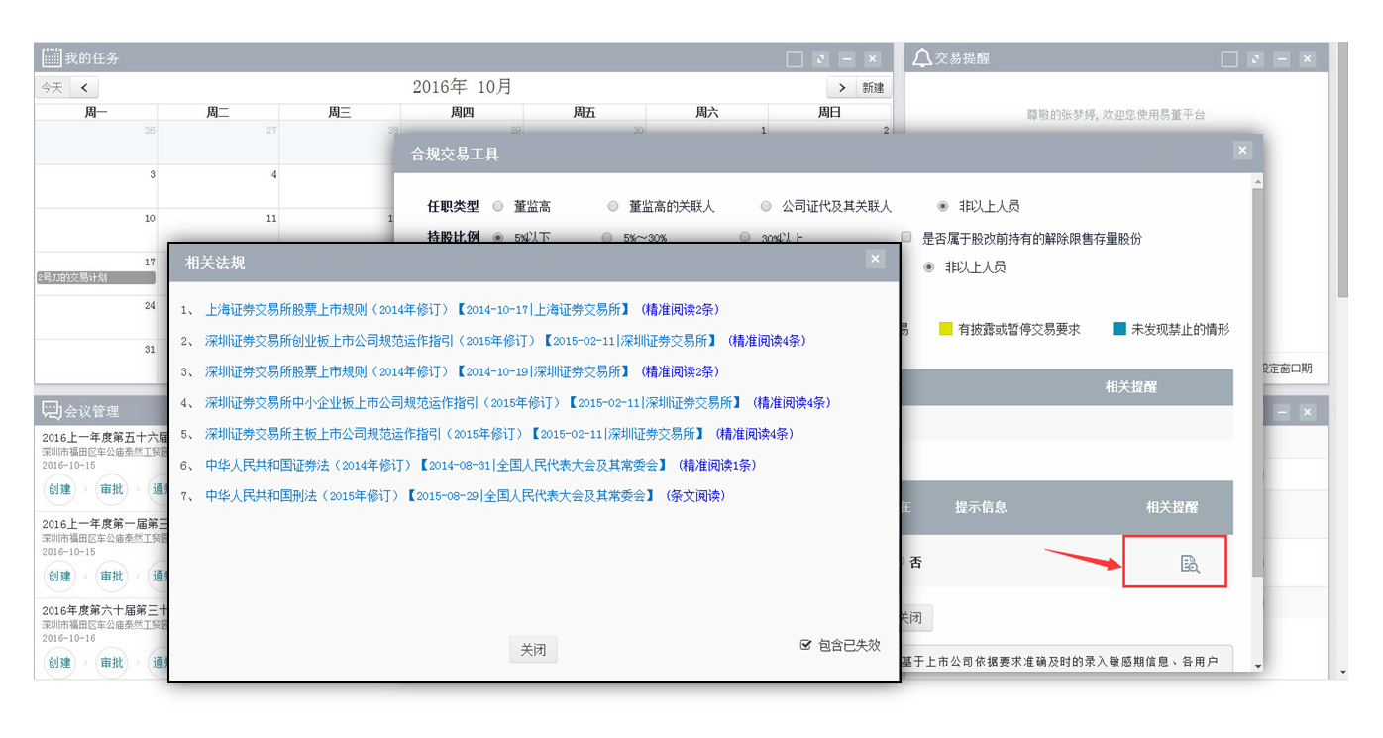Tick 是否属于股改前持有的解除限售存量股份 checkbox
1383x738 pixels.
tap(906, 238)
